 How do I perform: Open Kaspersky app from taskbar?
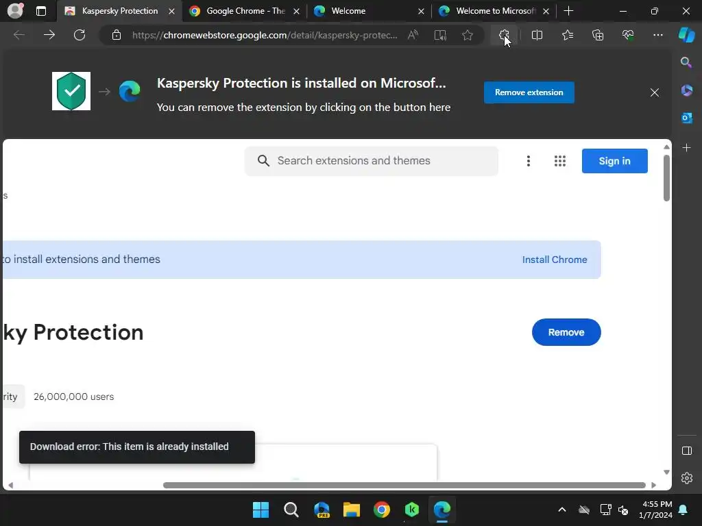point(411,510)
